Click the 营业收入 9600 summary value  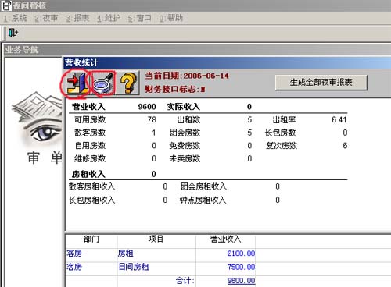pos(147,107)
